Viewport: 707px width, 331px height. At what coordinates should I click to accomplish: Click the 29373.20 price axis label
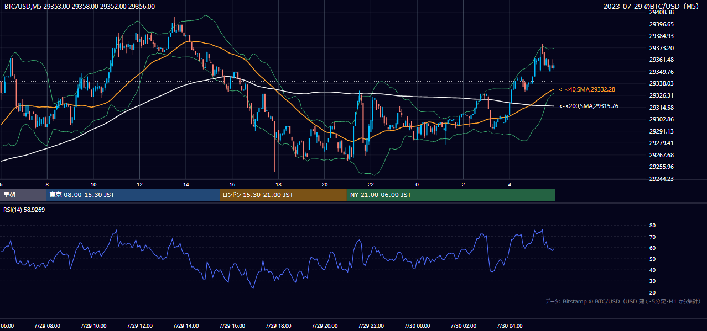click(x=662, y=48)
